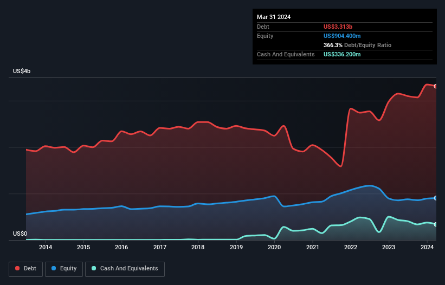
Task: Click the blue Equity endpoint marker
Action: [436, 198]
